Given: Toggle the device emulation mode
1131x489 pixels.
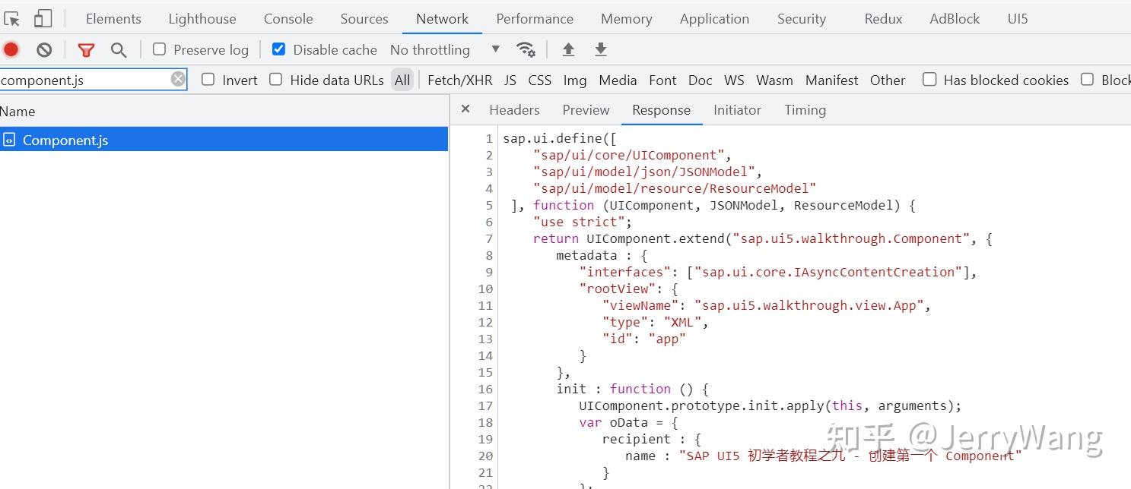Looking at the screenshot, I should pos(41,18).
